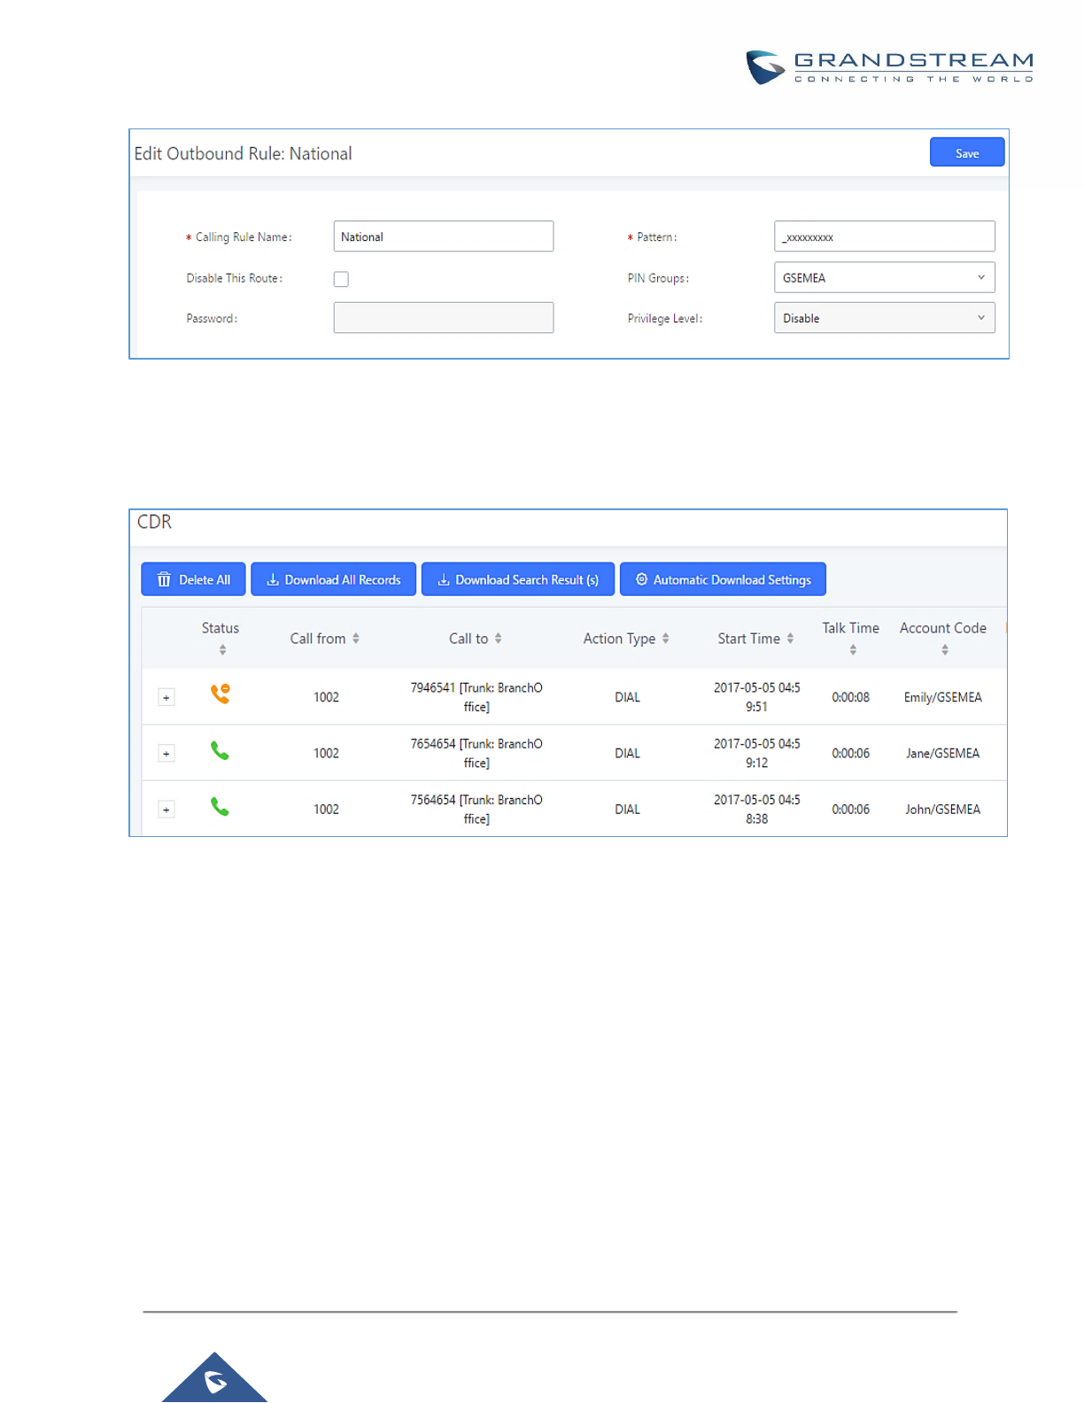This screenshot has width=1084, height=1403.
Task: Sort the table by Status
Action: [x=222, y=650]
